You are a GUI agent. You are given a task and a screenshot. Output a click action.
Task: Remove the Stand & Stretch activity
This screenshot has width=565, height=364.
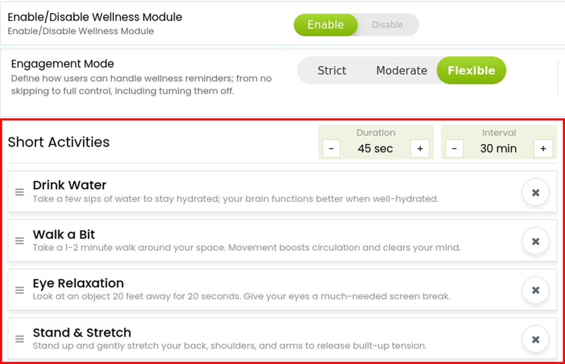tap(535, 339)
